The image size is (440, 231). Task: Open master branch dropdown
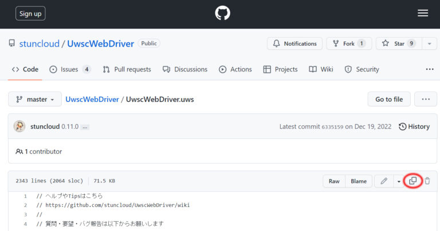[35, 99]
